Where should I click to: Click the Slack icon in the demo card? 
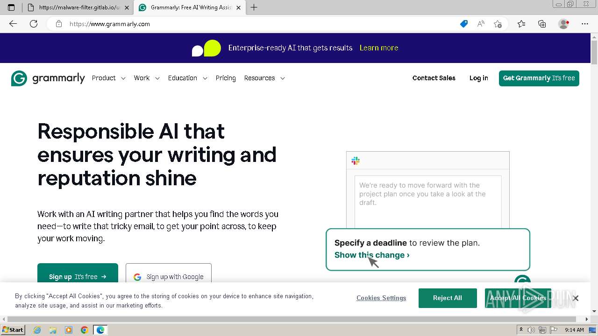point(356,161)
